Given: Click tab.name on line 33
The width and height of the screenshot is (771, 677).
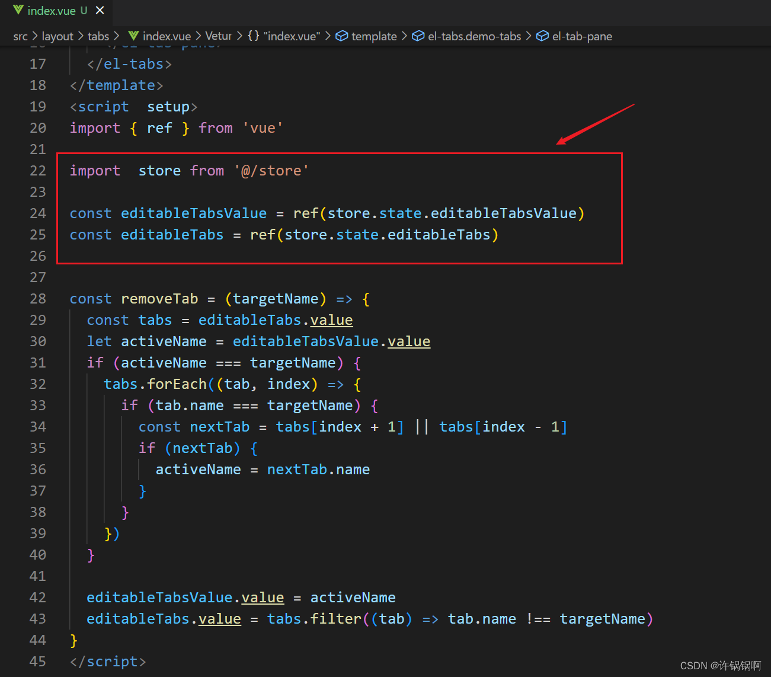Looking at the screenshot, I should click(190, 405).
